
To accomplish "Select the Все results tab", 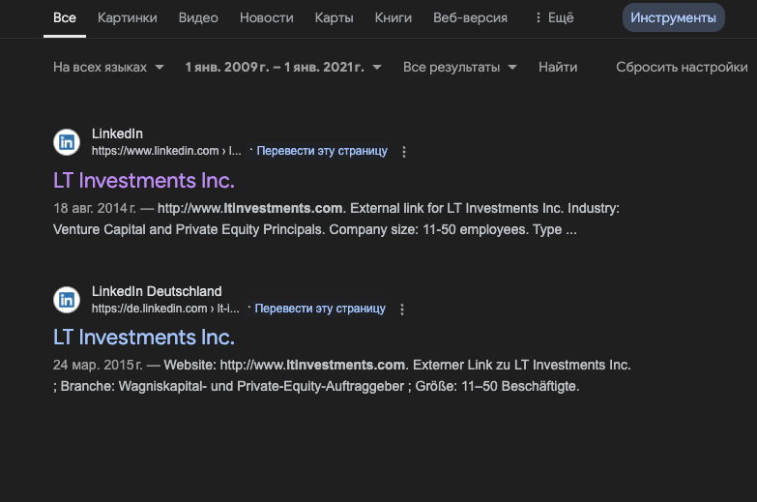I will [65, 17].
